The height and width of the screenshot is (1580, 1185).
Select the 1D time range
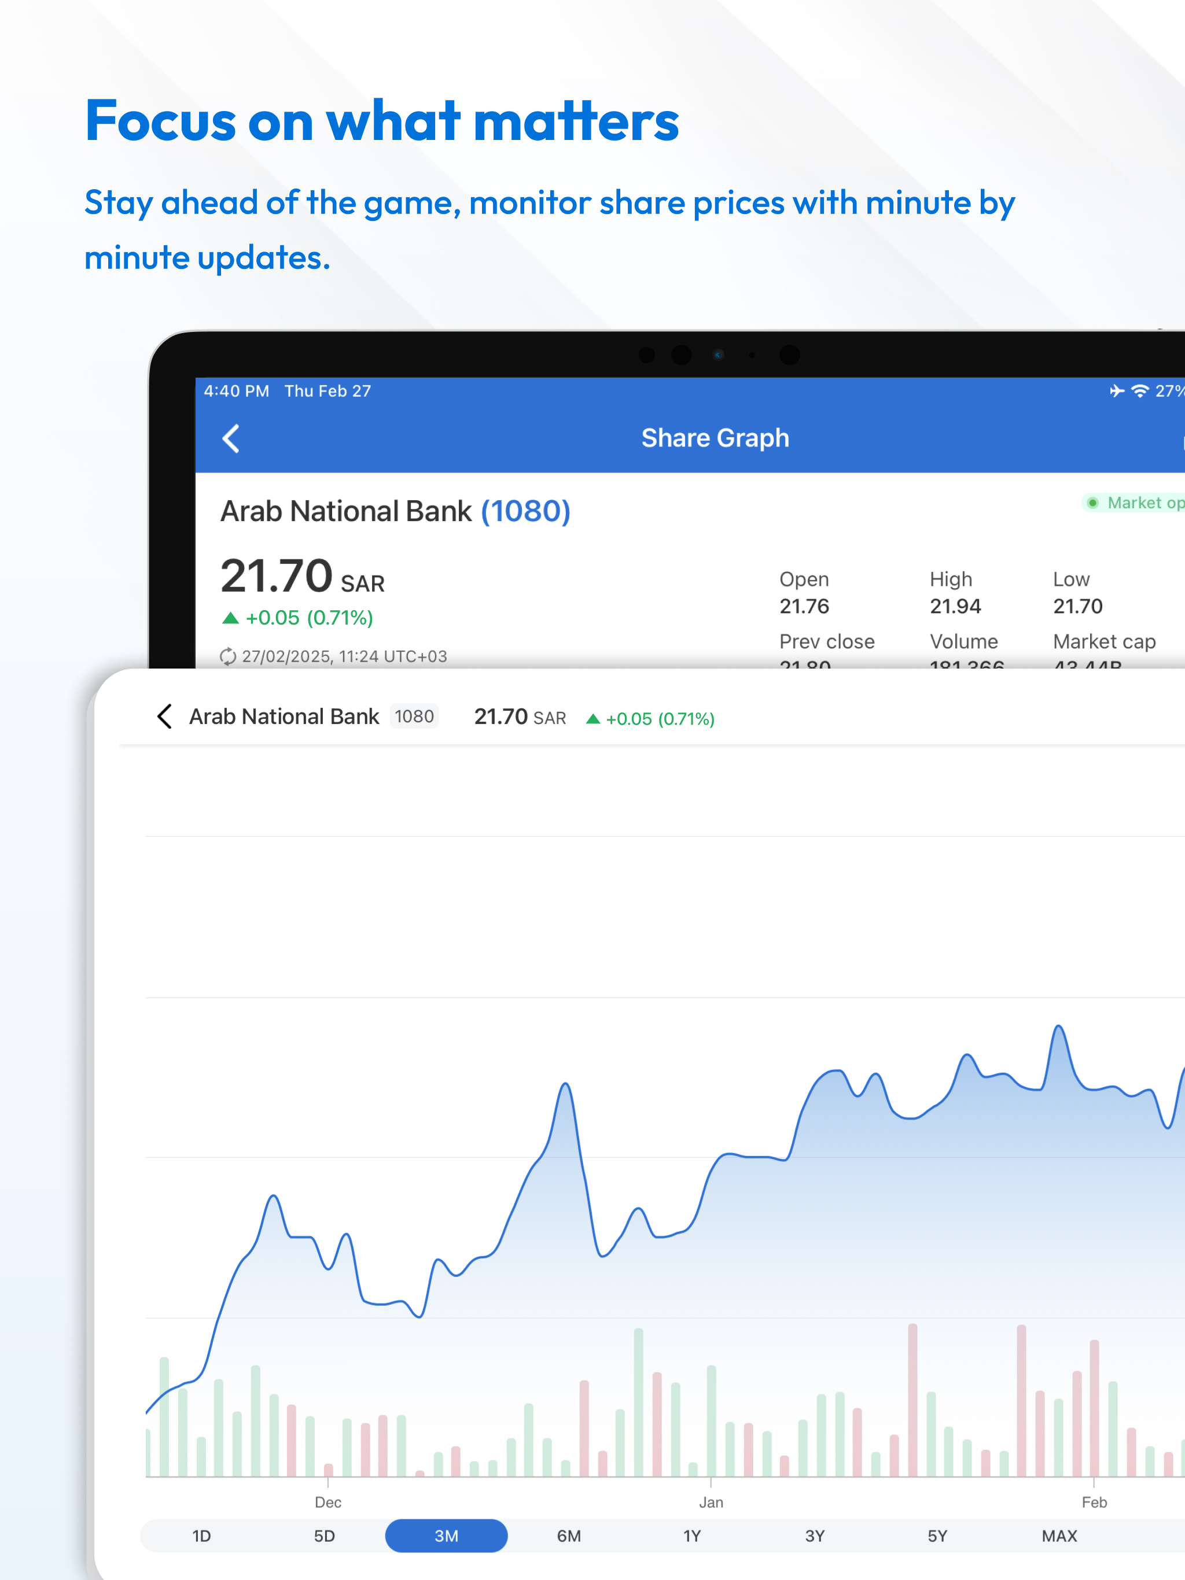[x=201, y=1535]
